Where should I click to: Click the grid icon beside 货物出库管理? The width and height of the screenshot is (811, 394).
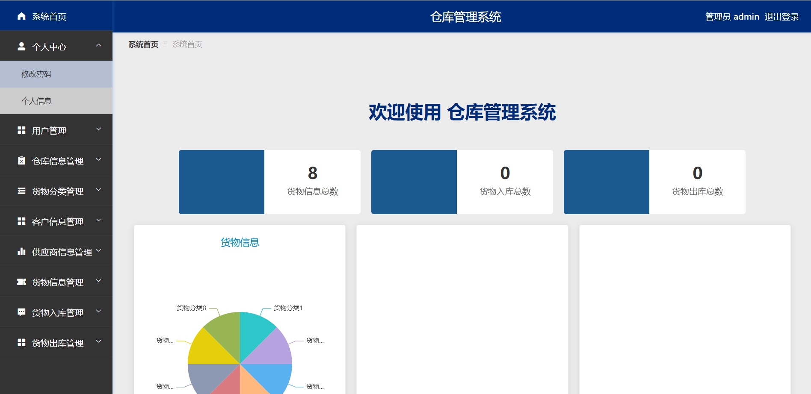(21, 343)
